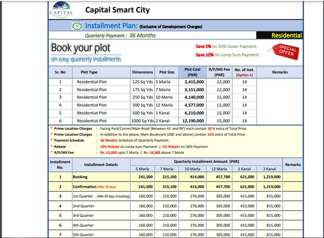
Task: Click 3rd Quarter amount 815,000
Action: point(273,216)
